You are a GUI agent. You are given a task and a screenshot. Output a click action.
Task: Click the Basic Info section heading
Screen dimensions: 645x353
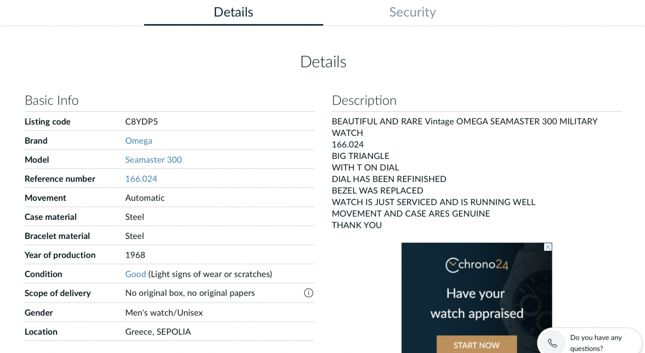click(51, 100)
